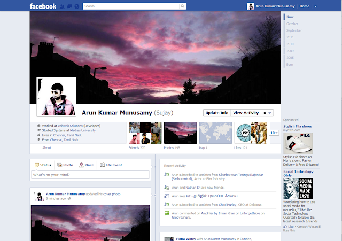Viewport: 342px width, 241px height.
Task: Open the account dropdown arrow in top bar
Action: [315, 6]
